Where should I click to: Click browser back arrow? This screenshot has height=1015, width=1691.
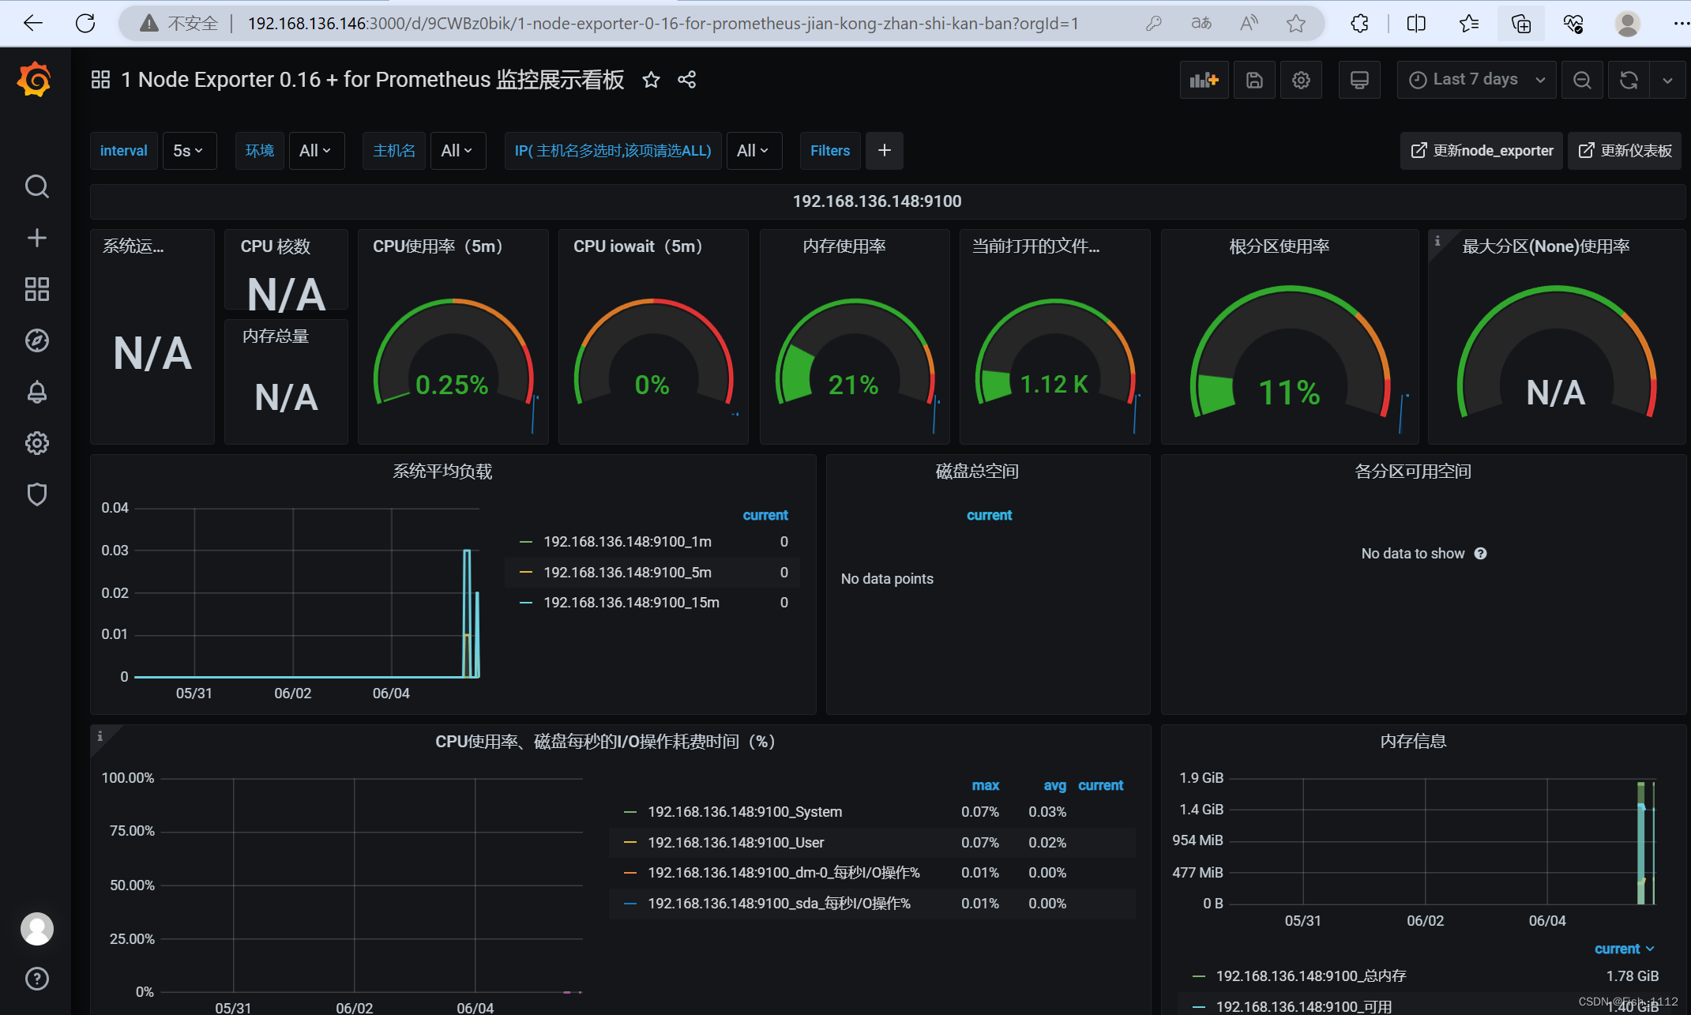(x=32, y=23)
